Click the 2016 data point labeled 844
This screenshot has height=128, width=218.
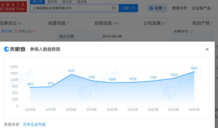point(31,87)
